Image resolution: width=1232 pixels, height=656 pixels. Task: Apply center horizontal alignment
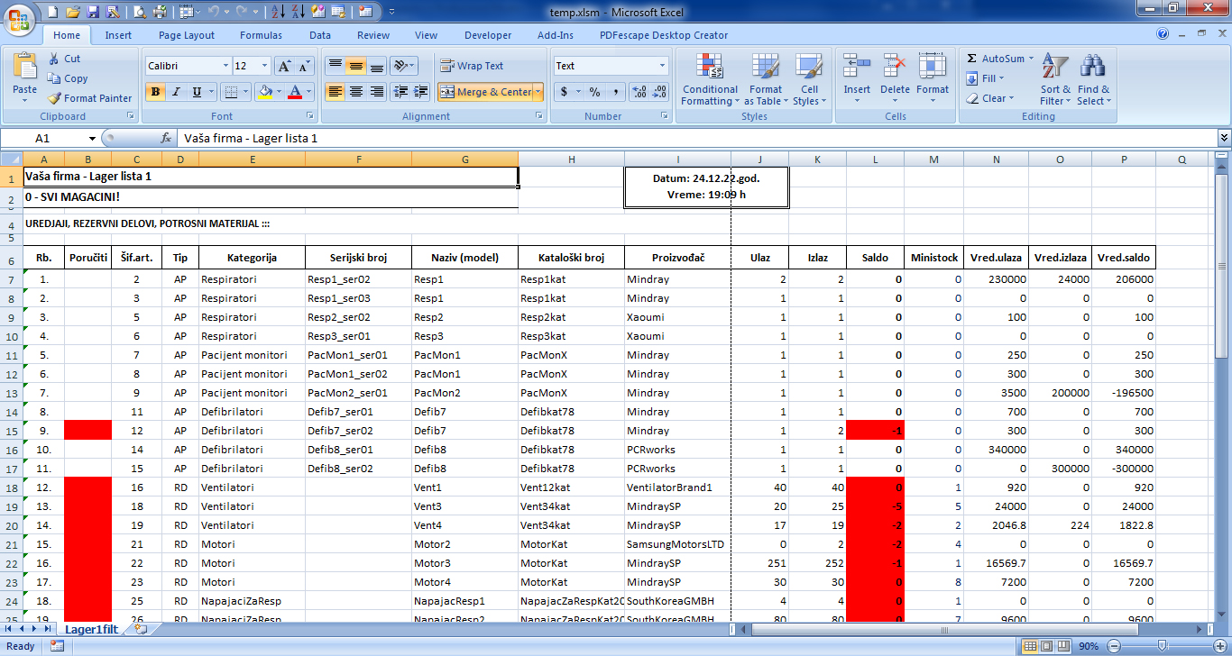pos(356,92)
